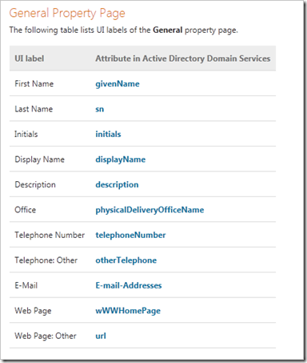Screen dimensions: 307x363
Task: Open the url attribute link
Action: (101, 336)
